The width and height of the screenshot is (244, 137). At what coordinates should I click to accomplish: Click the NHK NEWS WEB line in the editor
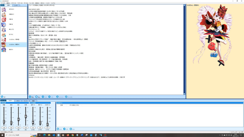coord(34,9)
